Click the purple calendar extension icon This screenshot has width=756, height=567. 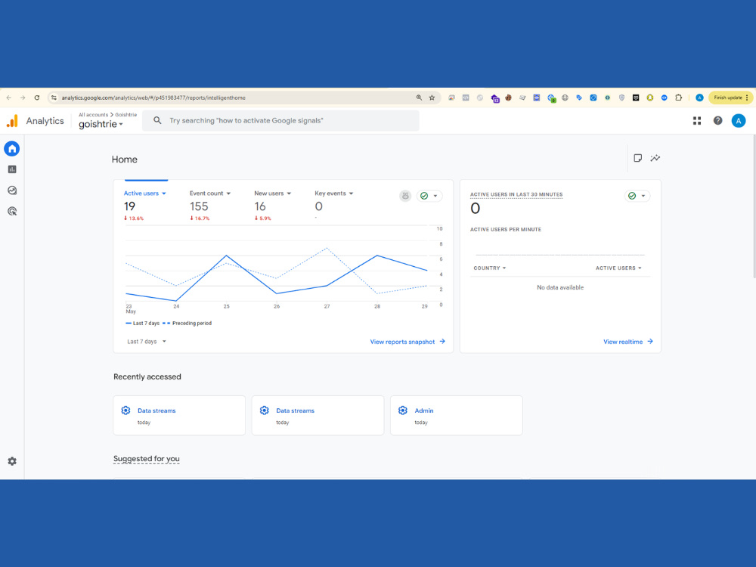(x=494, y=98)
